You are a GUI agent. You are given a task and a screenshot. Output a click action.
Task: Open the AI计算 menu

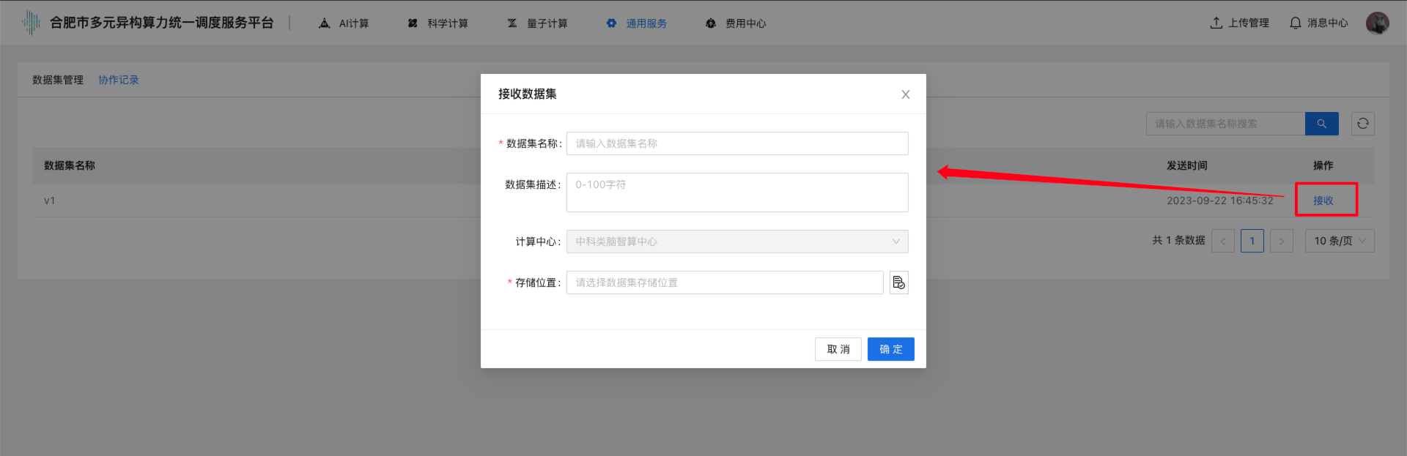click(344, 23)
